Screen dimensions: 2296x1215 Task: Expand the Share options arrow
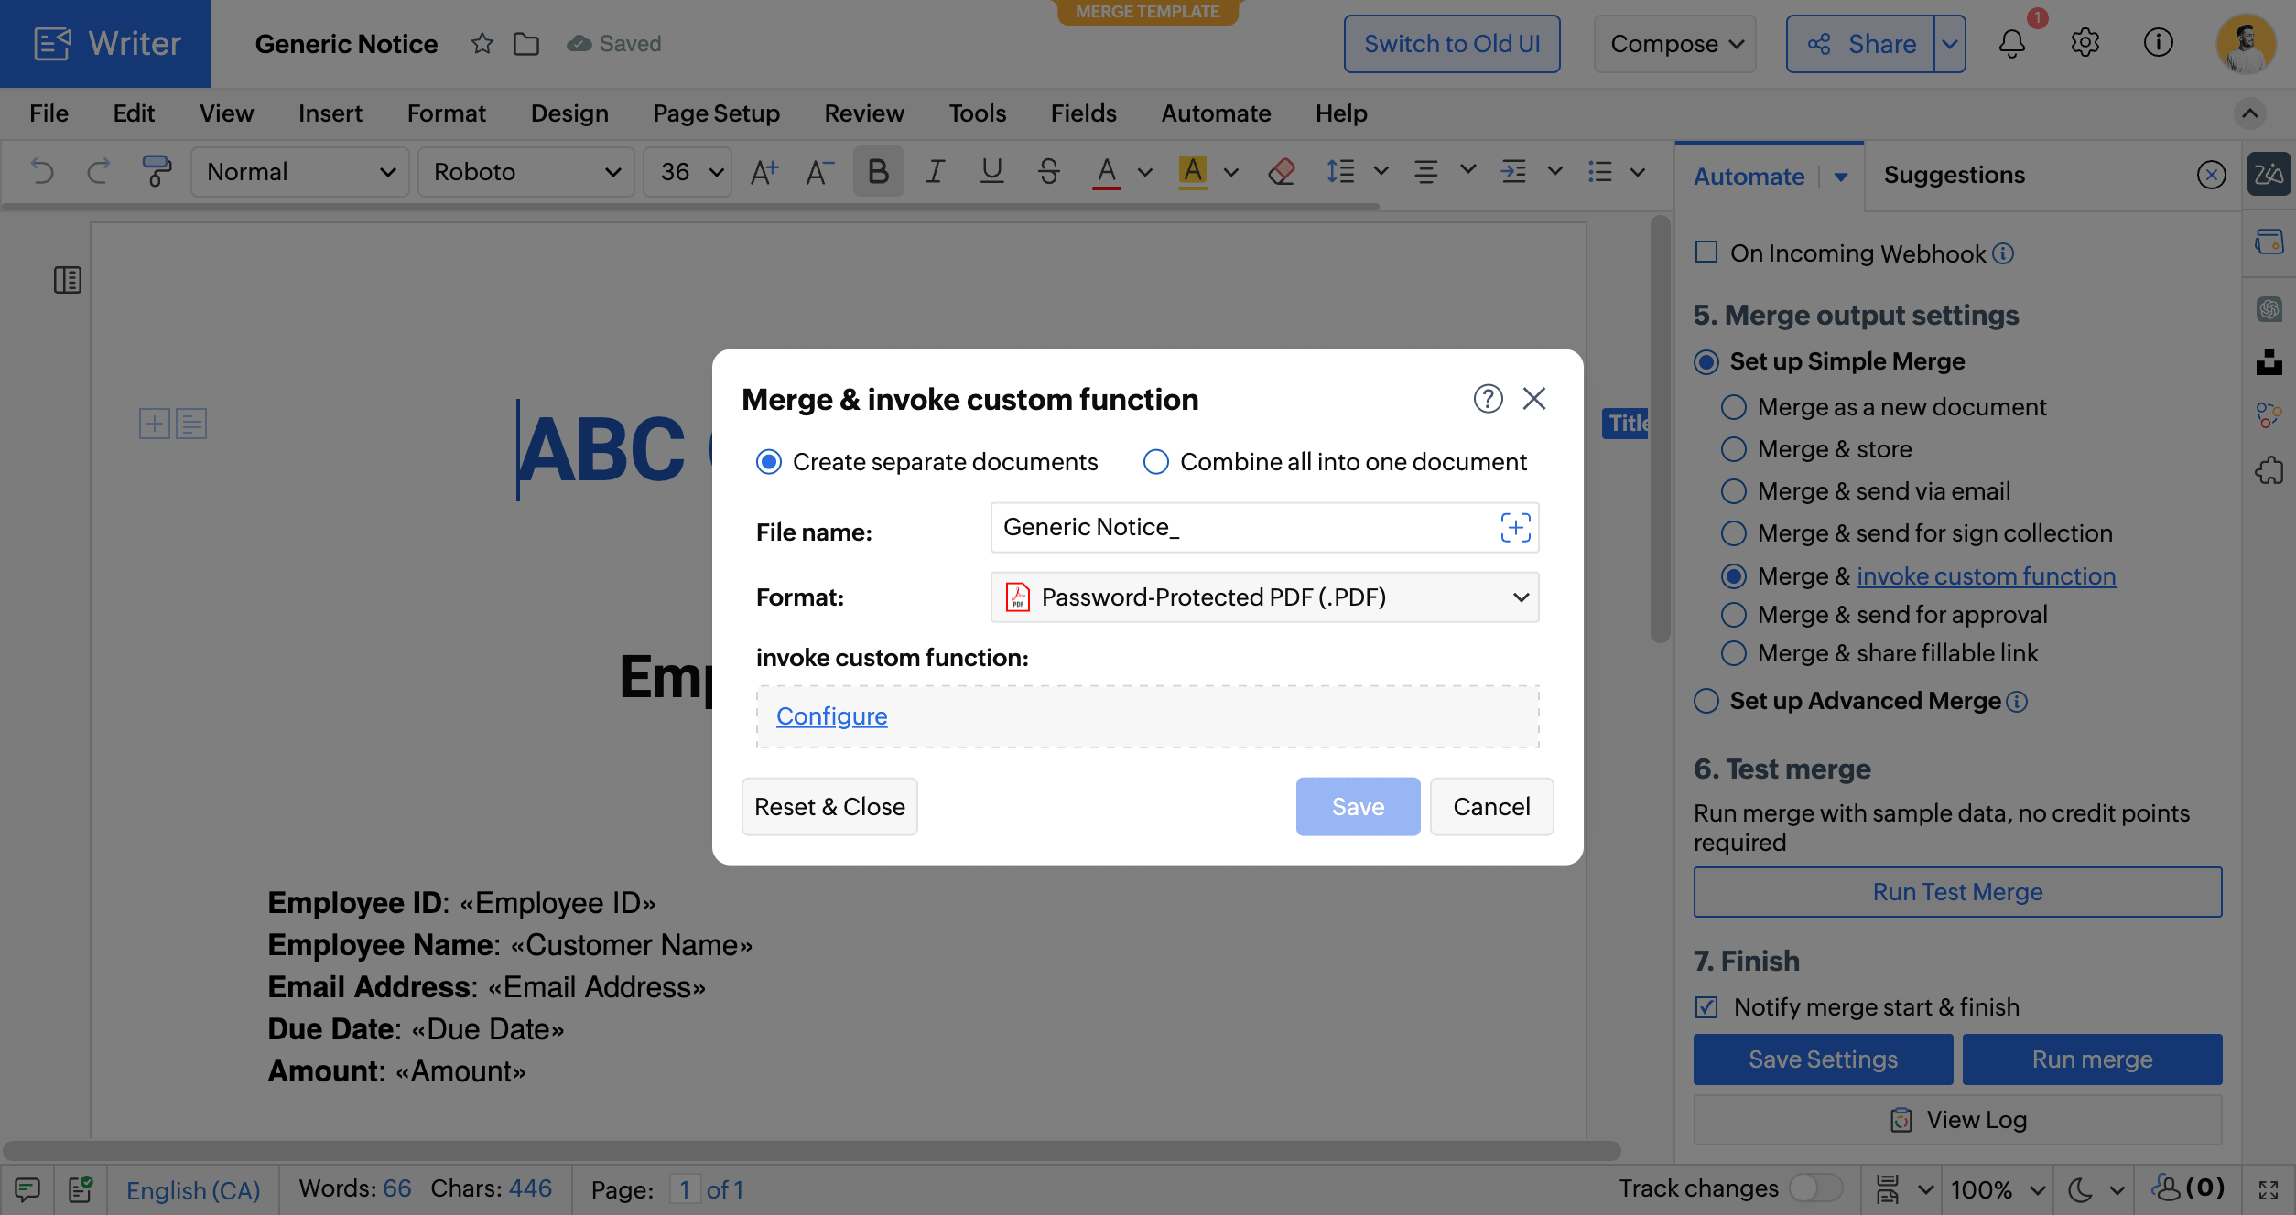[x=1950, y=43]
